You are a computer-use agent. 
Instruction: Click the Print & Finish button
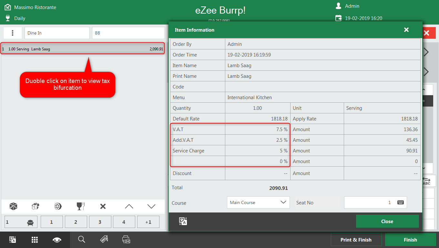tap(356, 240)
